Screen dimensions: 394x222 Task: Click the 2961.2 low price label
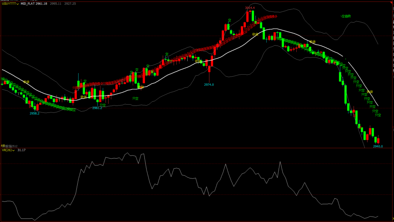[x=97, y=108]
